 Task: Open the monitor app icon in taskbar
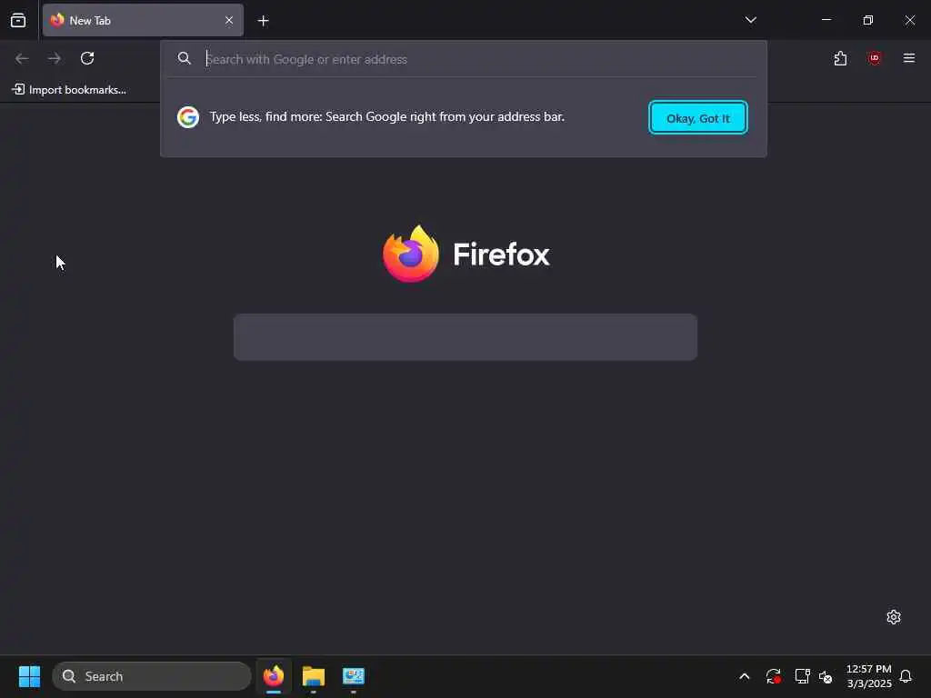click(x=354, y=676)
